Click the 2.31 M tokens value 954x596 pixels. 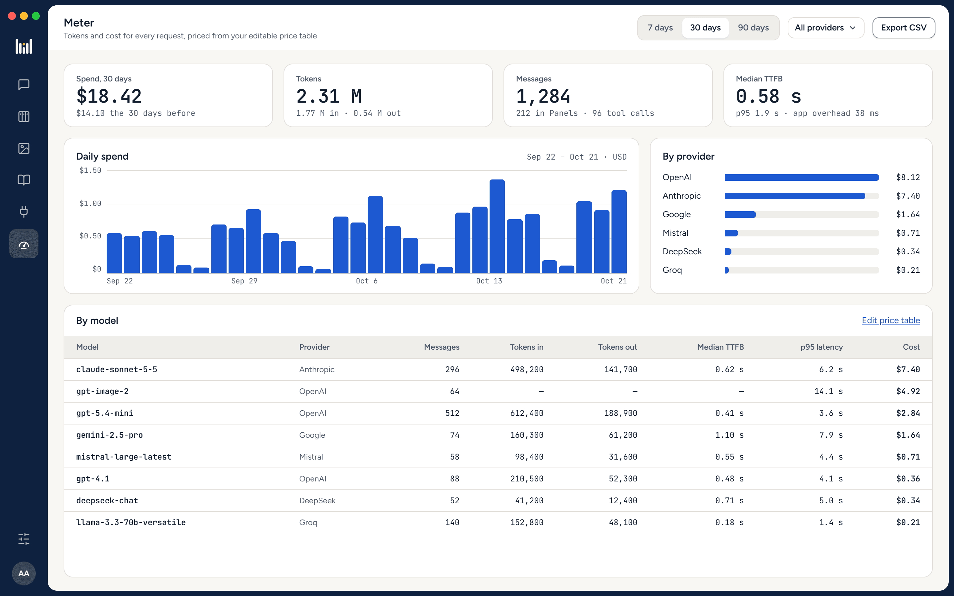329,96
